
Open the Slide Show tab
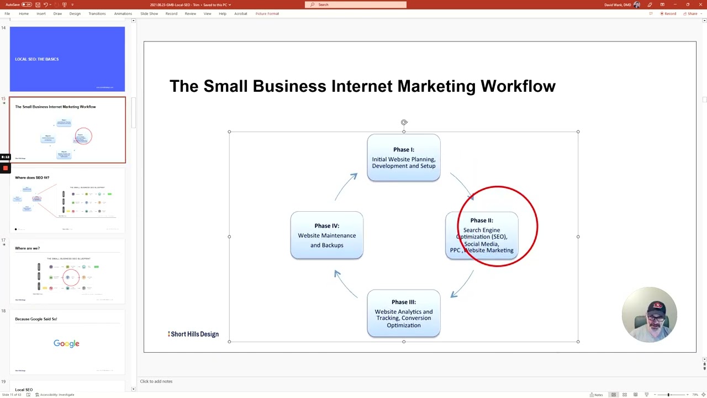tap(149, 13)
